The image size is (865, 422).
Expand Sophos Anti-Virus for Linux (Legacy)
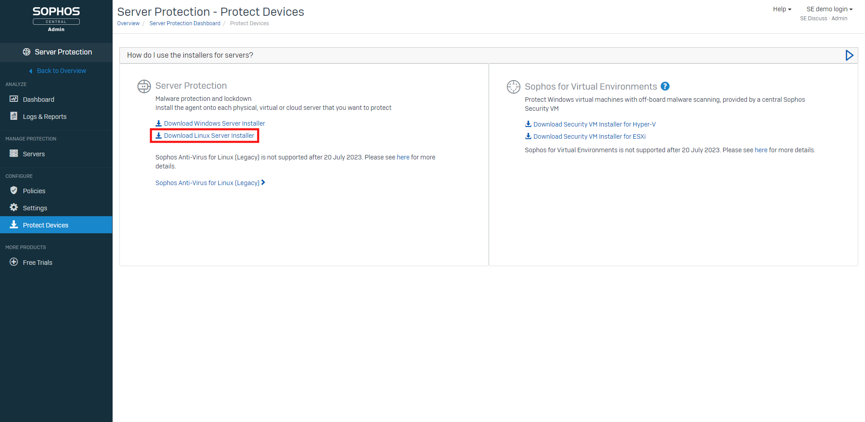click(210, 183)
